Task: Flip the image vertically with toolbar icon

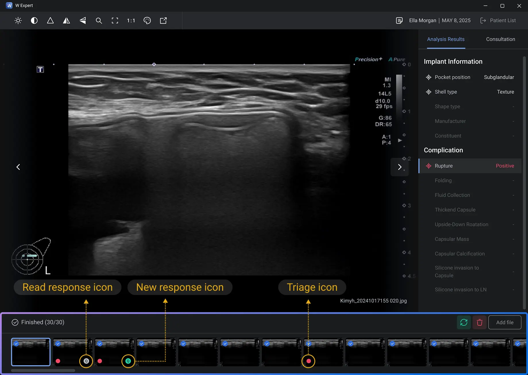Action: click(83, 20)
